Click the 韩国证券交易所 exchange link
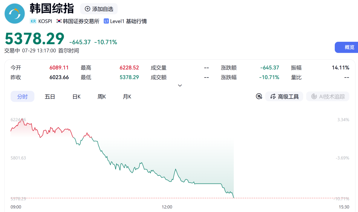This screenshot has width=358, height=212. [x=81, y=21]
